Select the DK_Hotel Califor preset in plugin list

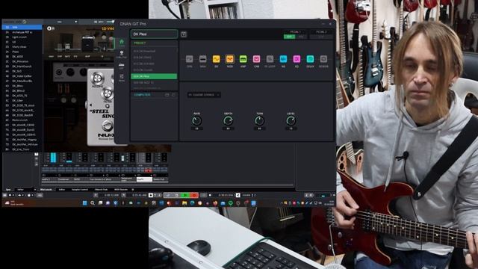click(22, 76)
